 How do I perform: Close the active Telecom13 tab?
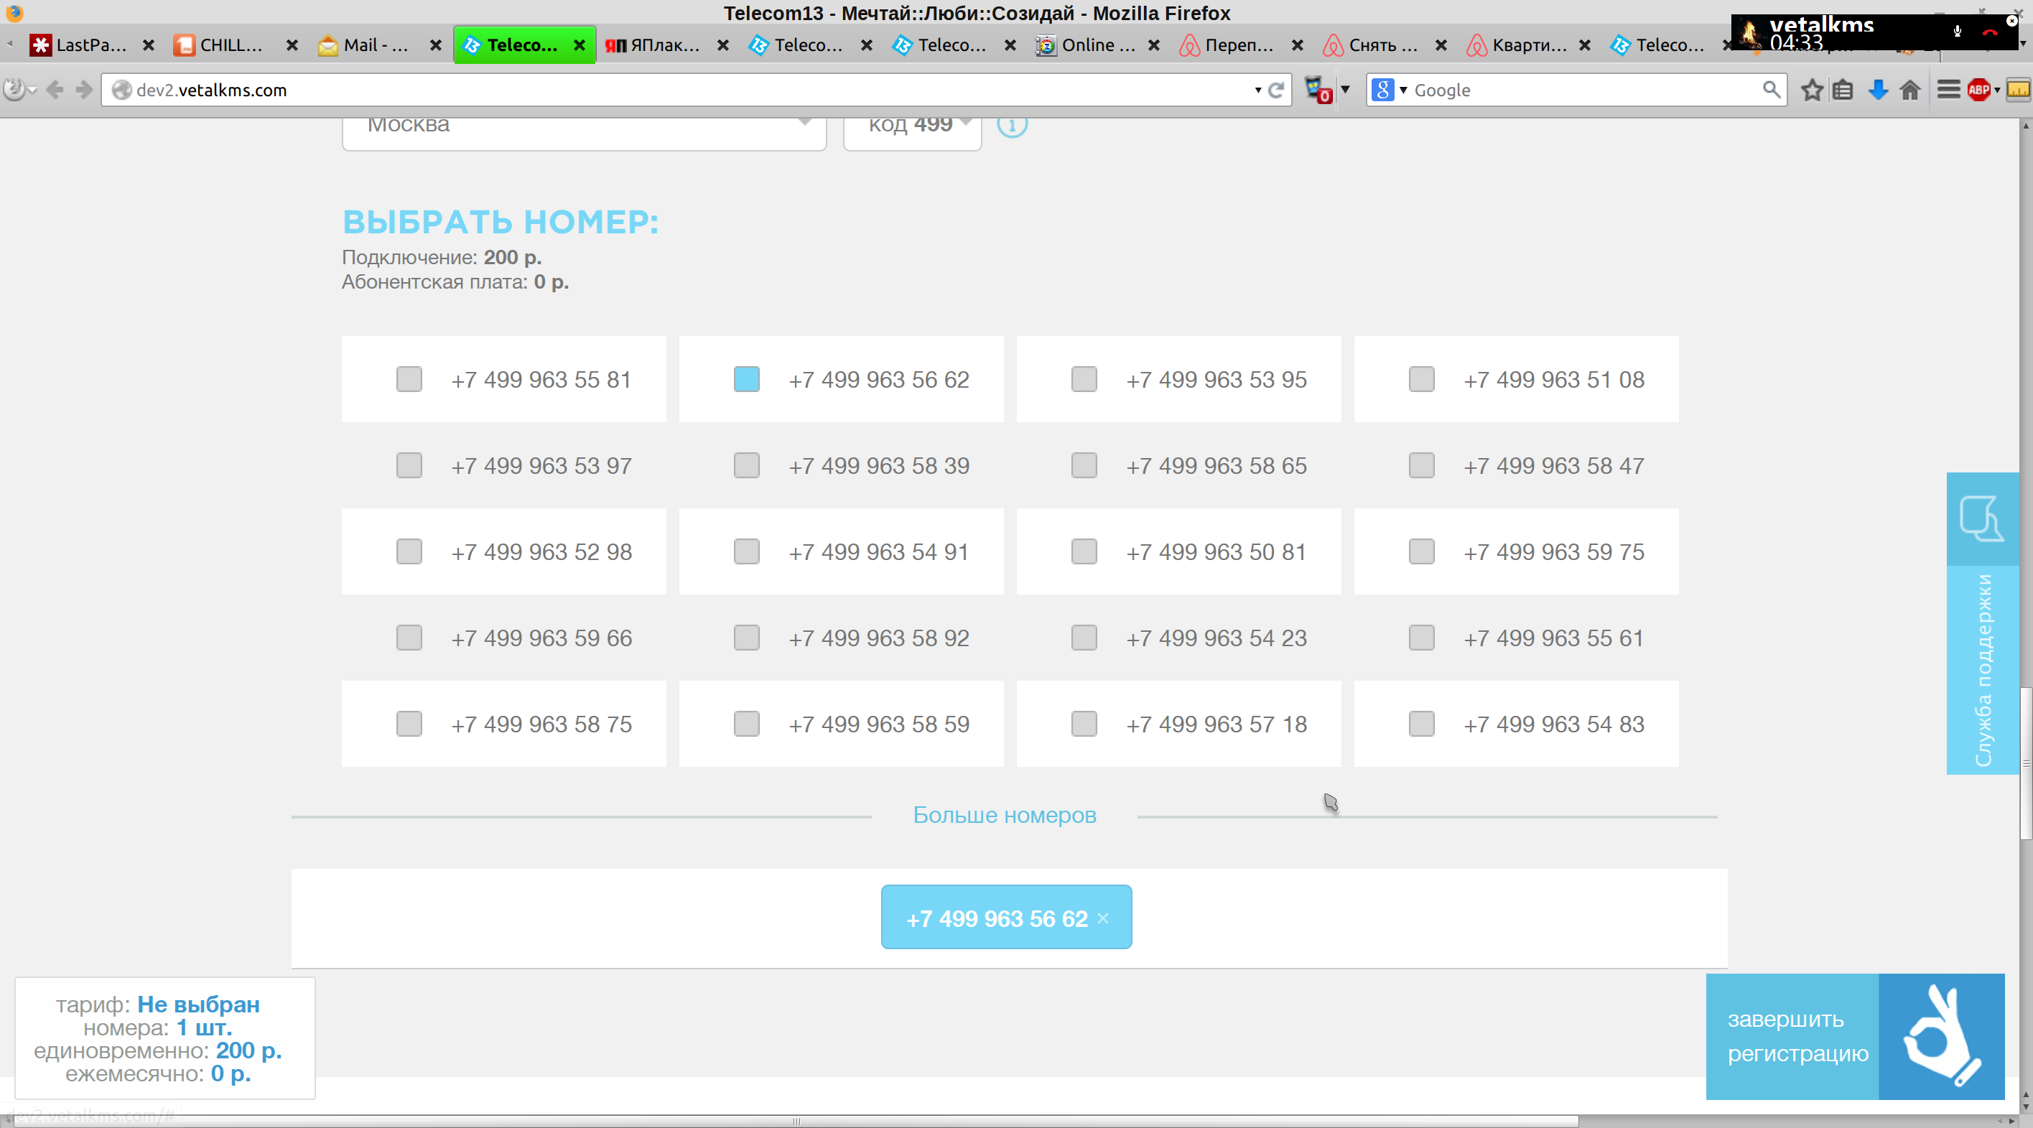tap(580, 45)
